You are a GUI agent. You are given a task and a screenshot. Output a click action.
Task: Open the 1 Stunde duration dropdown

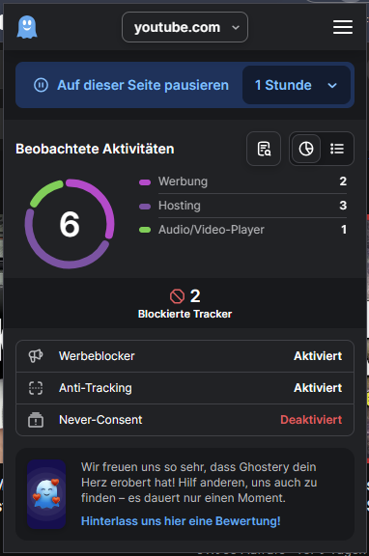297,85
